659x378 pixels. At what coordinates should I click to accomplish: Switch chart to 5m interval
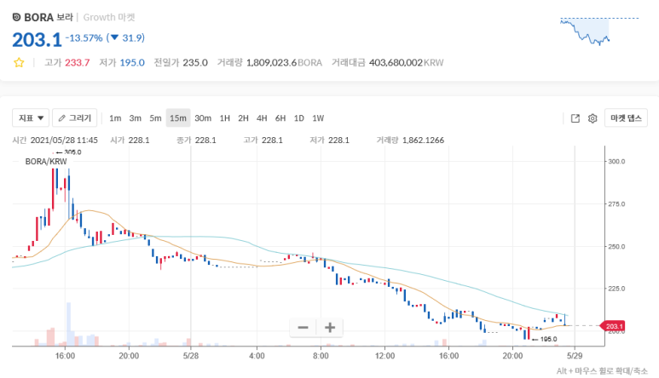155,118
